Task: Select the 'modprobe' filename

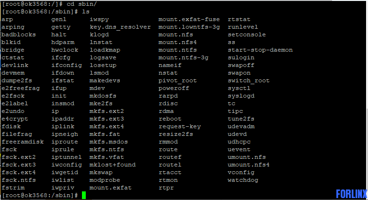Action: 104,180
